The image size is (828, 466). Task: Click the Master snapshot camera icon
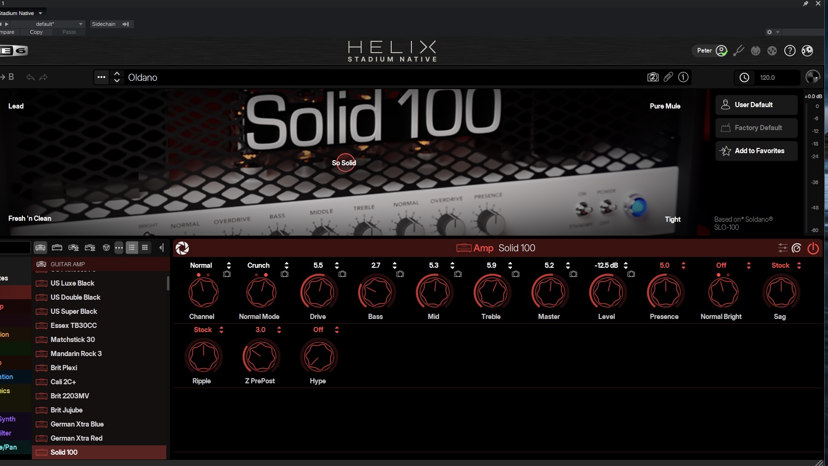573,274
